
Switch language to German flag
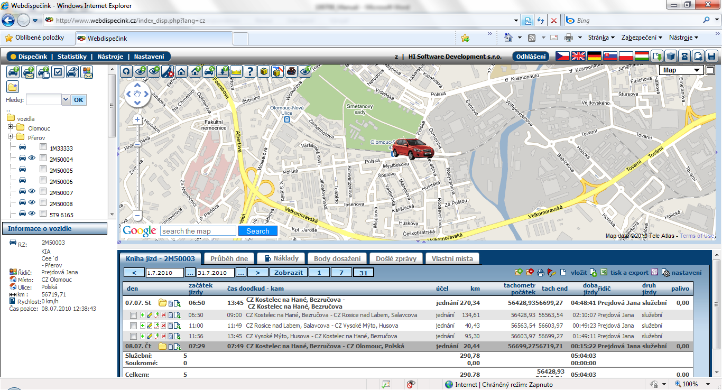pyautogui.click(x=595, y=56)
